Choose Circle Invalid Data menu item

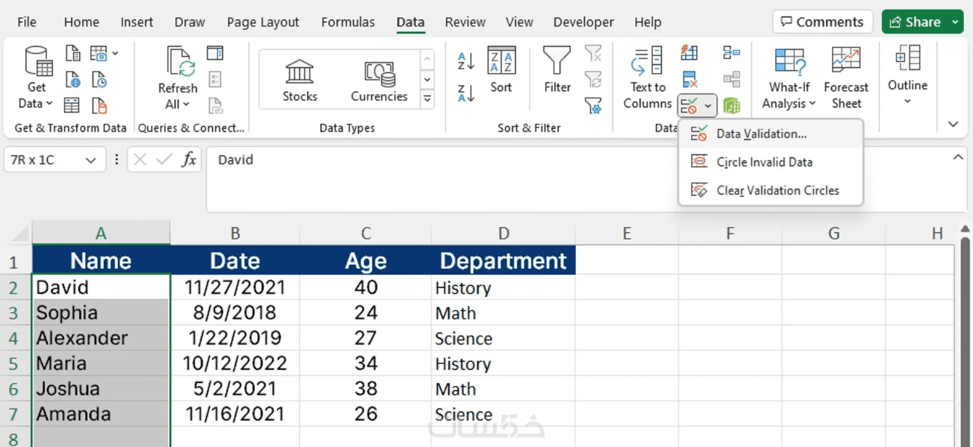tap(770, 162)
